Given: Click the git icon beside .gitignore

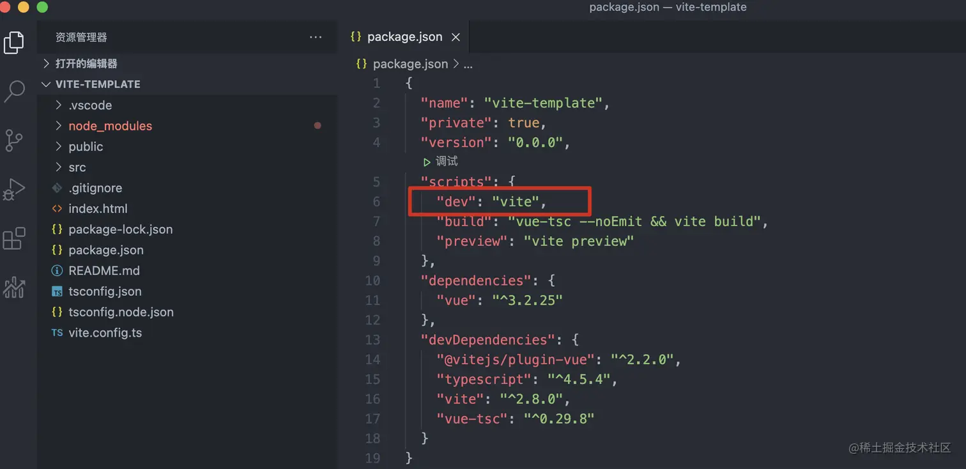Looking at the screenshot, I should 57,188.
